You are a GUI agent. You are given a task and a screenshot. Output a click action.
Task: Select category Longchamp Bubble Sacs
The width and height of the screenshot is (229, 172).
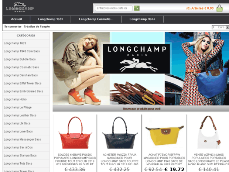point(26,59)
